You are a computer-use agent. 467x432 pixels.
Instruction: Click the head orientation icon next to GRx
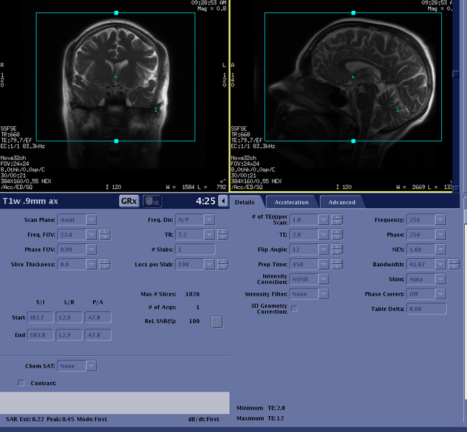[152, 201]
